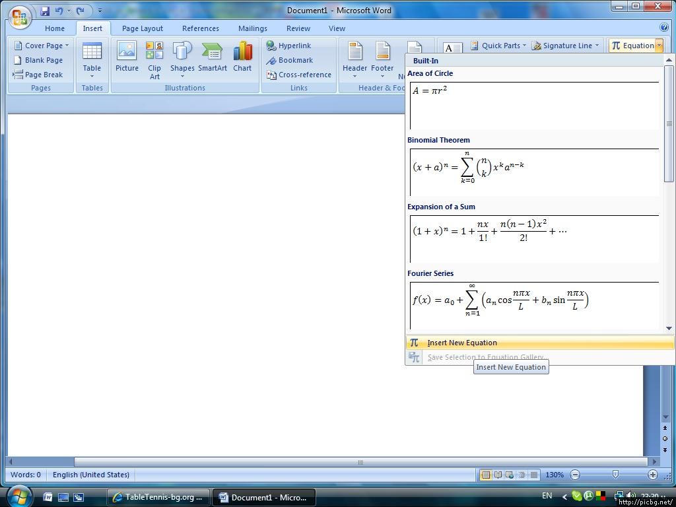Insert the Fourier Series equation

(x=534, y=306)
